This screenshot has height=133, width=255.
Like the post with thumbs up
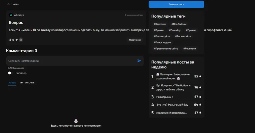[x=10, y=40]
